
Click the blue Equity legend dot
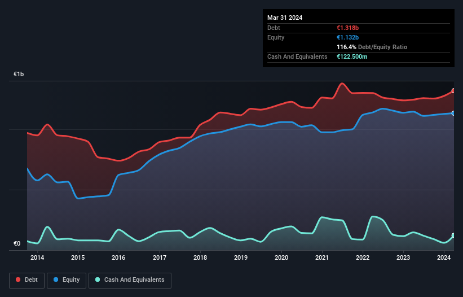click(x=56, y=279)
